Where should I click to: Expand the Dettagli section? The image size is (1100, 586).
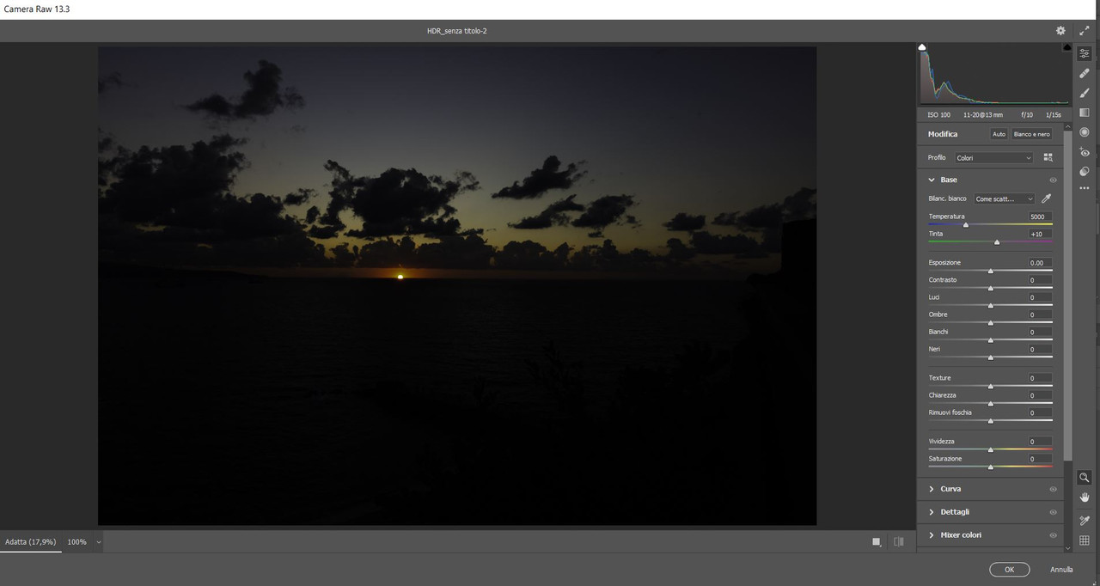click(932, 512)
